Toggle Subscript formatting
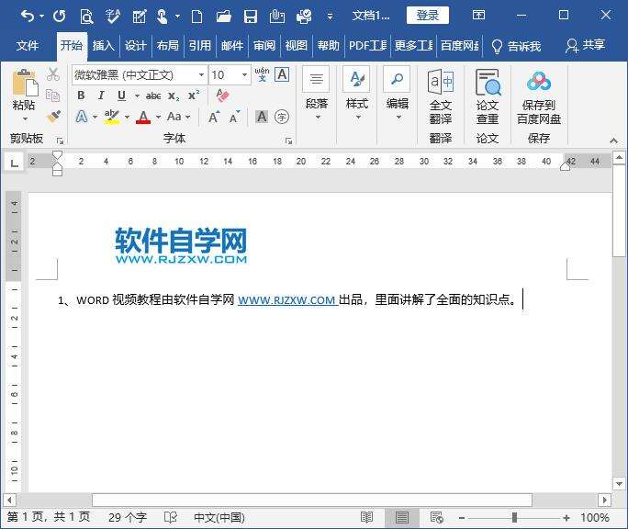The width and height of the screenshot is (628, 529). [174, 96]
